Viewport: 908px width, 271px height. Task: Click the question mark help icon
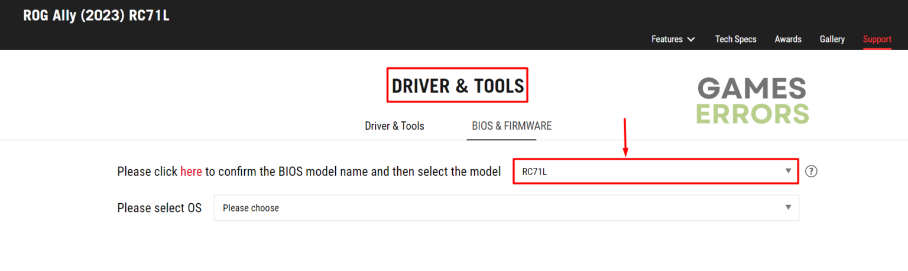[812, 171]
